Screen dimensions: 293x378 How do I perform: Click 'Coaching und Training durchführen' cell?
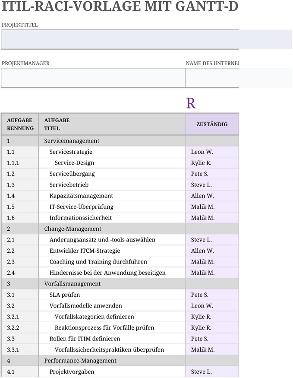(112, 262)
